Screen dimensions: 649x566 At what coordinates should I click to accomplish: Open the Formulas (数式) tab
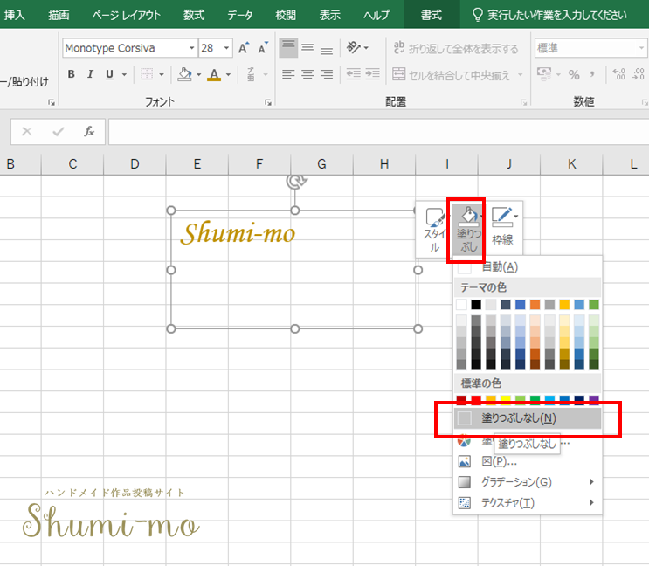pos(194,15)
